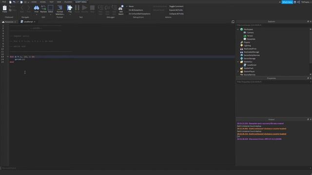Click the expand editor icon above the script

(233, 21)
